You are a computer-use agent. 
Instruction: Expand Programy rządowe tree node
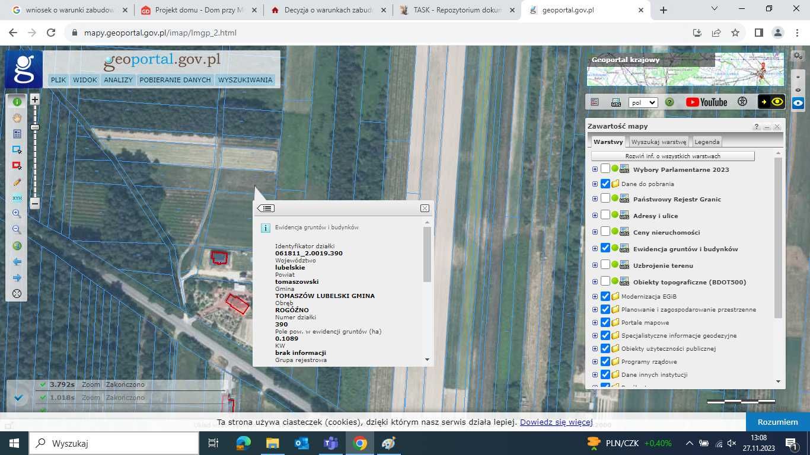(595, 361)
